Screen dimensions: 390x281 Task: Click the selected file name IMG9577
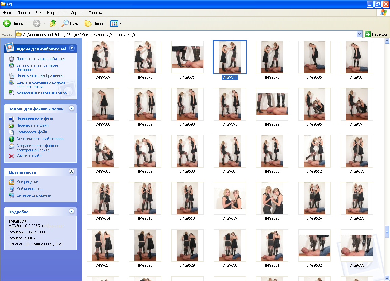pyautogui.click(x=230, y=77)
